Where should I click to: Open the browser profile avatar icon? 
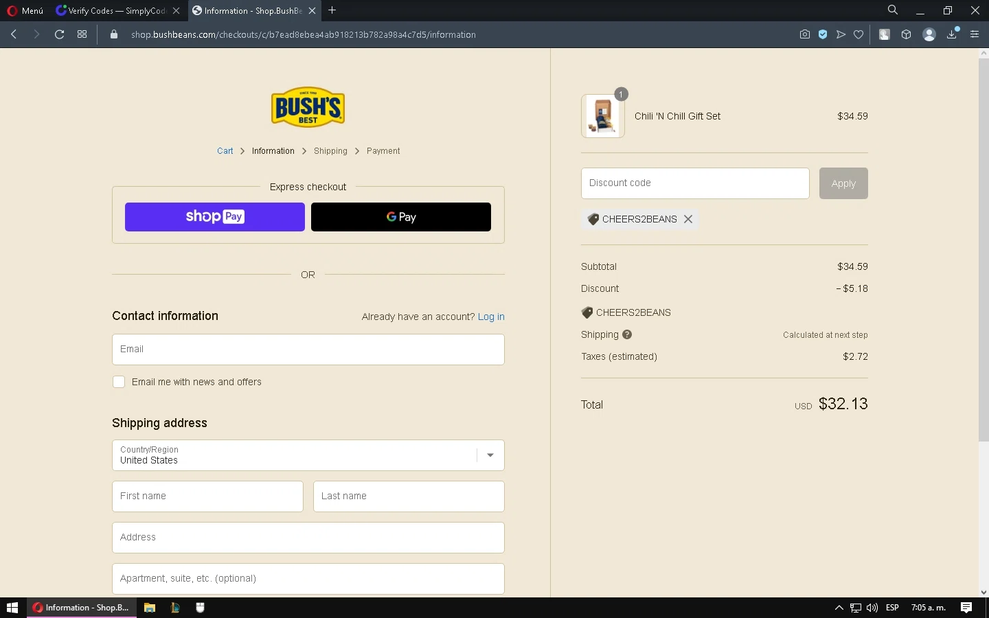coord(929,34)
